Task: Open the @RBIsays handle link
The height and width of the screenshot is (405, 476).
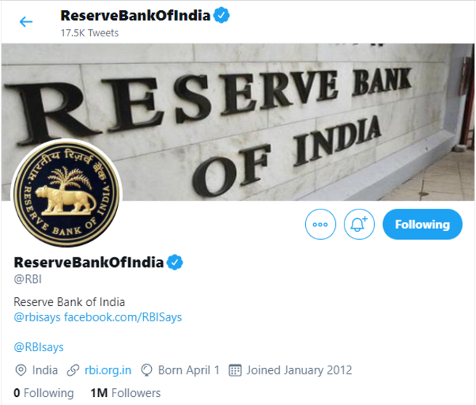Action: pyautogui.click(x=39, y=347)
